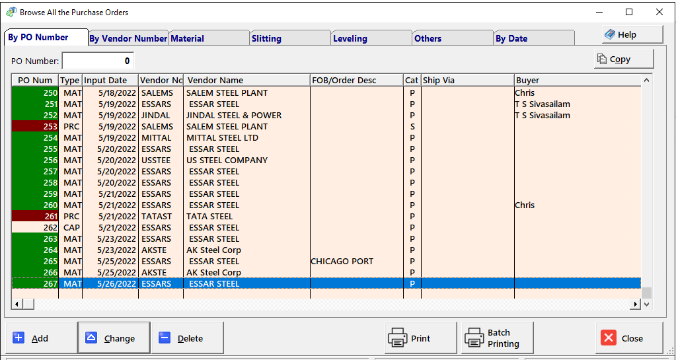Select PO 256 US STEEL COMPANY
This screenshot has width=676, height=360.
click(x=326, y=160)
